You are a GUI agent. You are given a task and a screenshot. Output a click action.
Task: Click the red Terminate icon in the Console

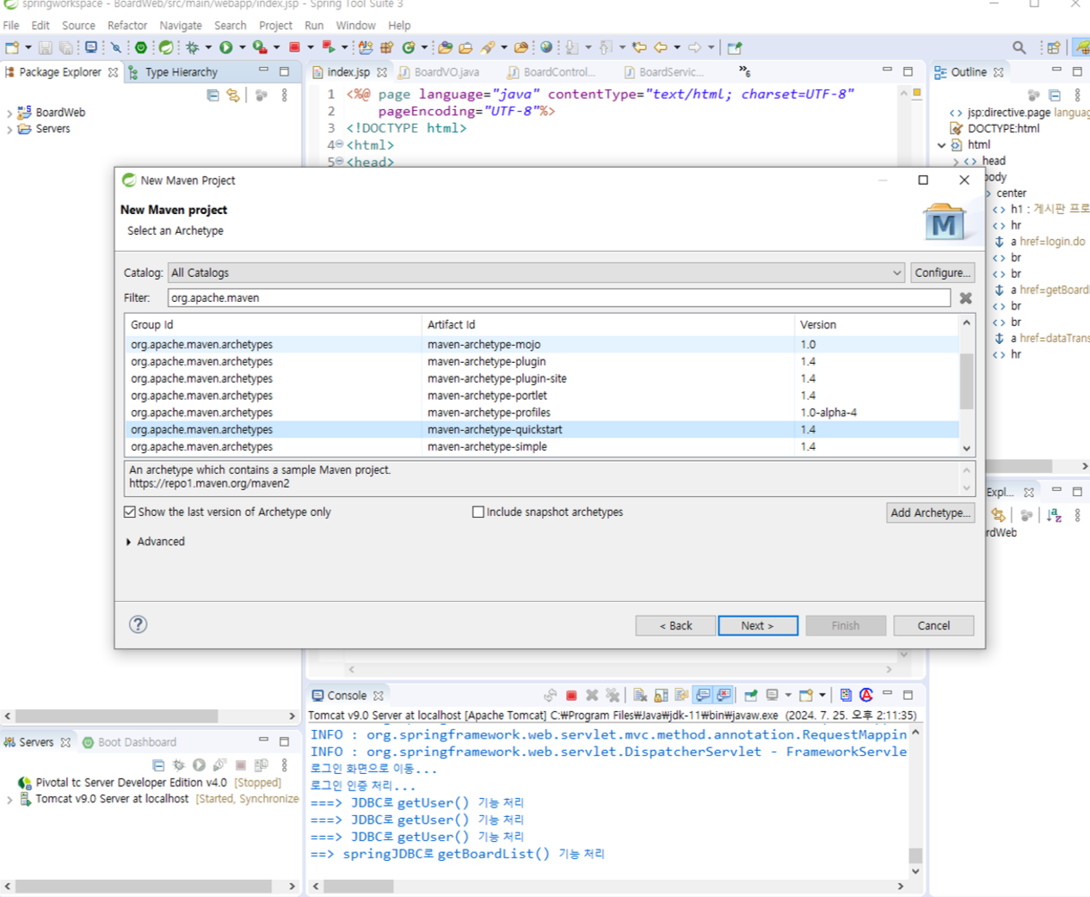pos(571,695)
